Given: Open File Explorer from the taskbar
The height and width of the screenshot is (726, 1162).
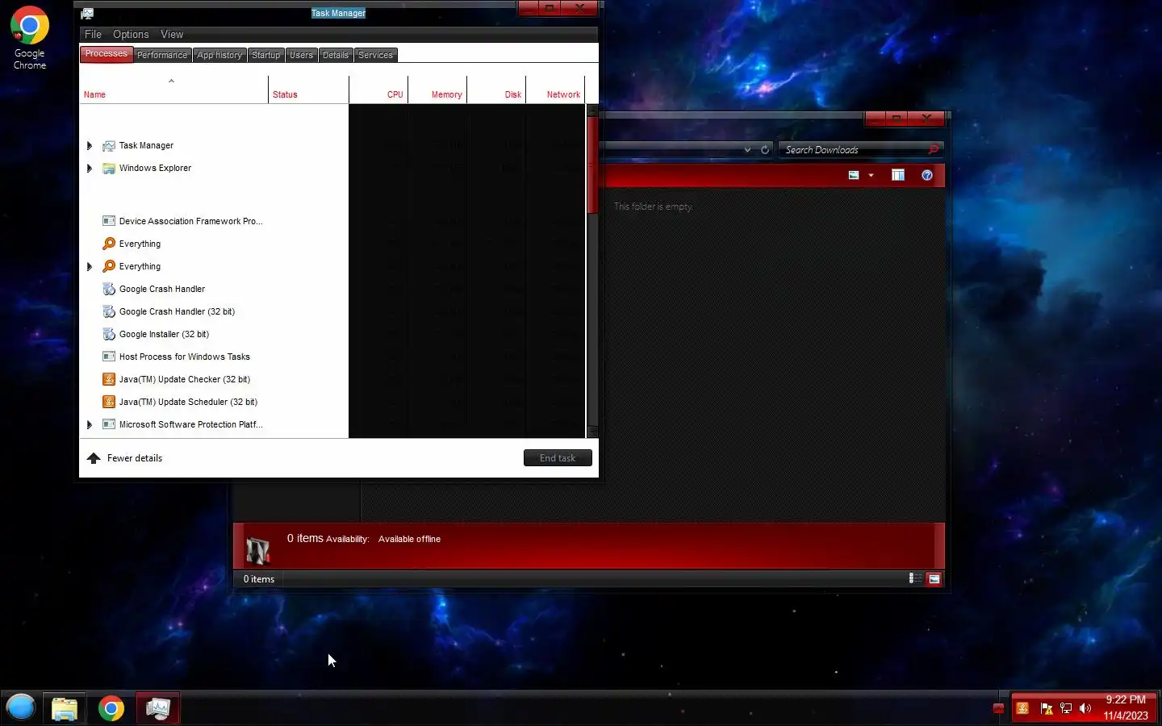Looking at the screenshot, I should point(65,709).
